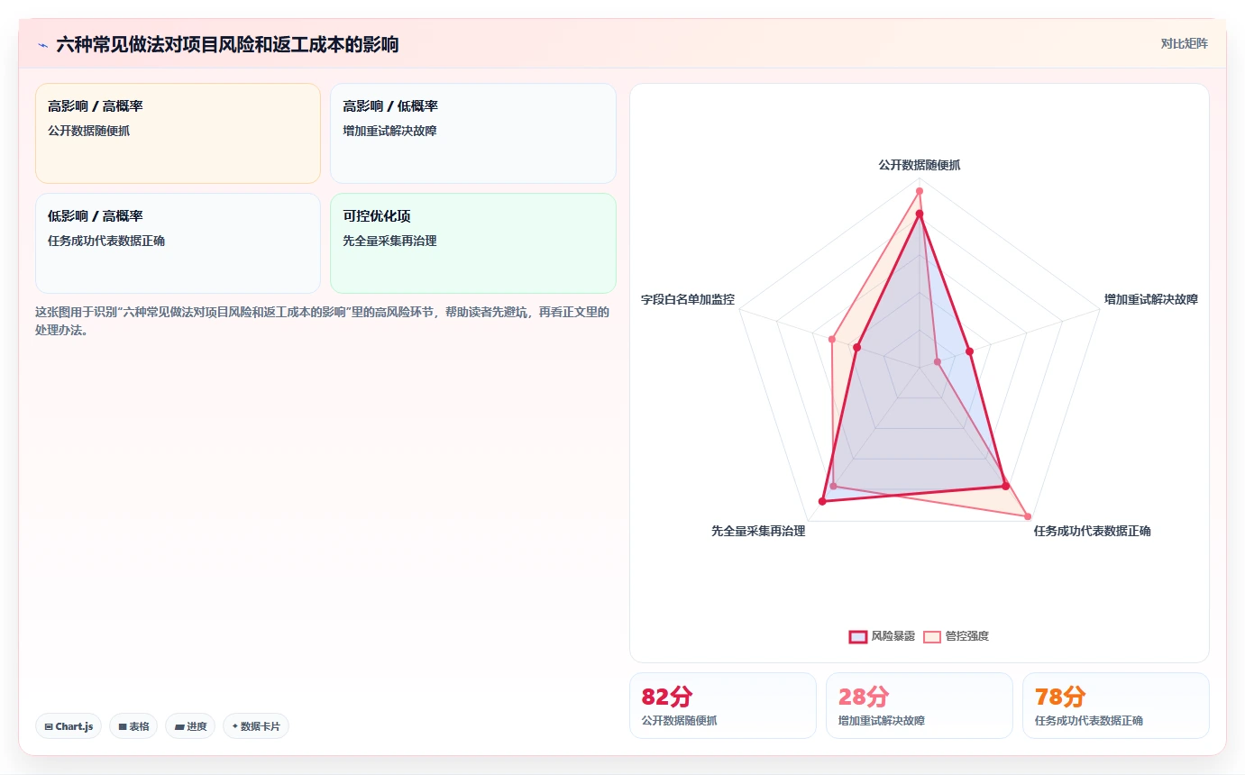Viewport: 1245px width, 775px height.
Task: Click 任务成功代表数据正确 caption under 78分
Action: (1089, 721)
